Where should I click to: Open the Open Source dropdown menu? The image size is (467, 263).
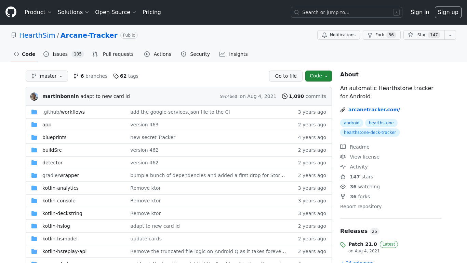(x=116, y=12)
